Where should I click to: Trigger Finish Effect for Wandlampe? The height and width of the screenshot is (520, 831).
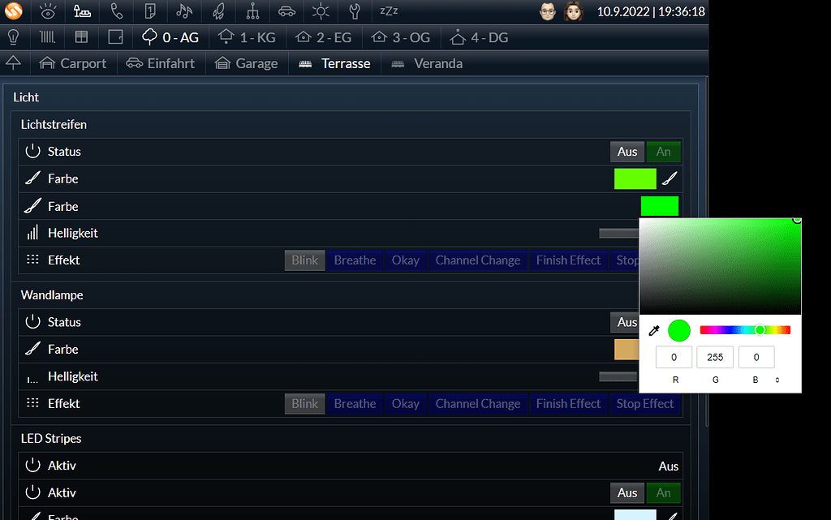pos(568,404)
